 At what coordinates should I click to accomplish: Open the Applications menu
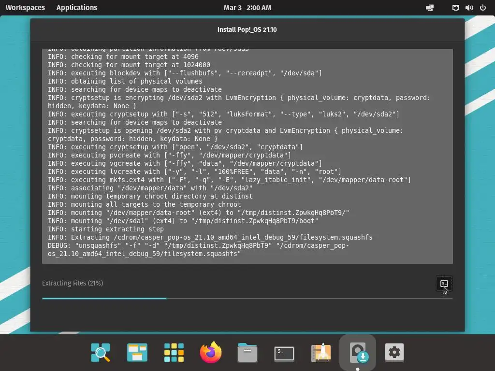(77, 8)
